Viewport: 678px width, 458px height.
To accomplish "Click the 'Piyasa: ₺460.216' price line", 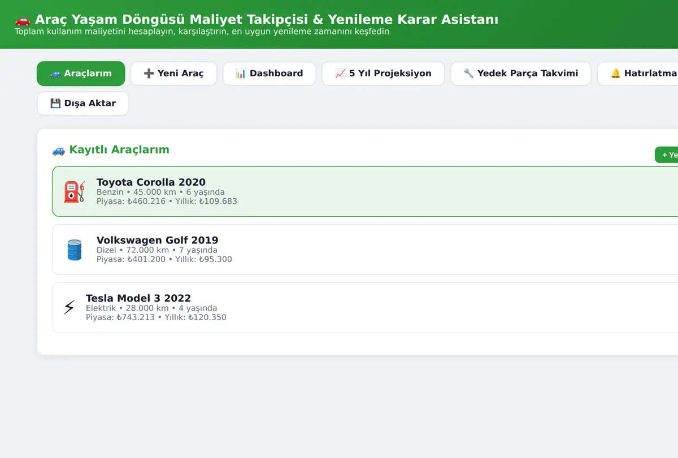I will point(167,202).
